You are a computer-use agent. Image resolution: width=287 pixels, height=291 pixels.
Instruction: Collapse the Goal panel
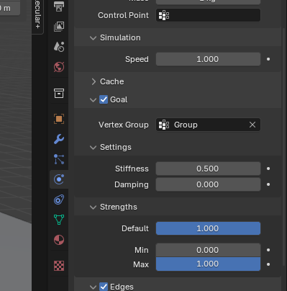[x=93, y=100]
